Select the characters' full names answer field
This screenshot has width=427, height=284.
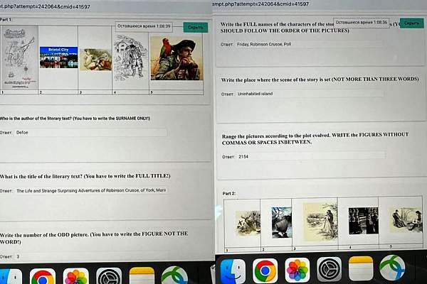click(x=306, y=44)
